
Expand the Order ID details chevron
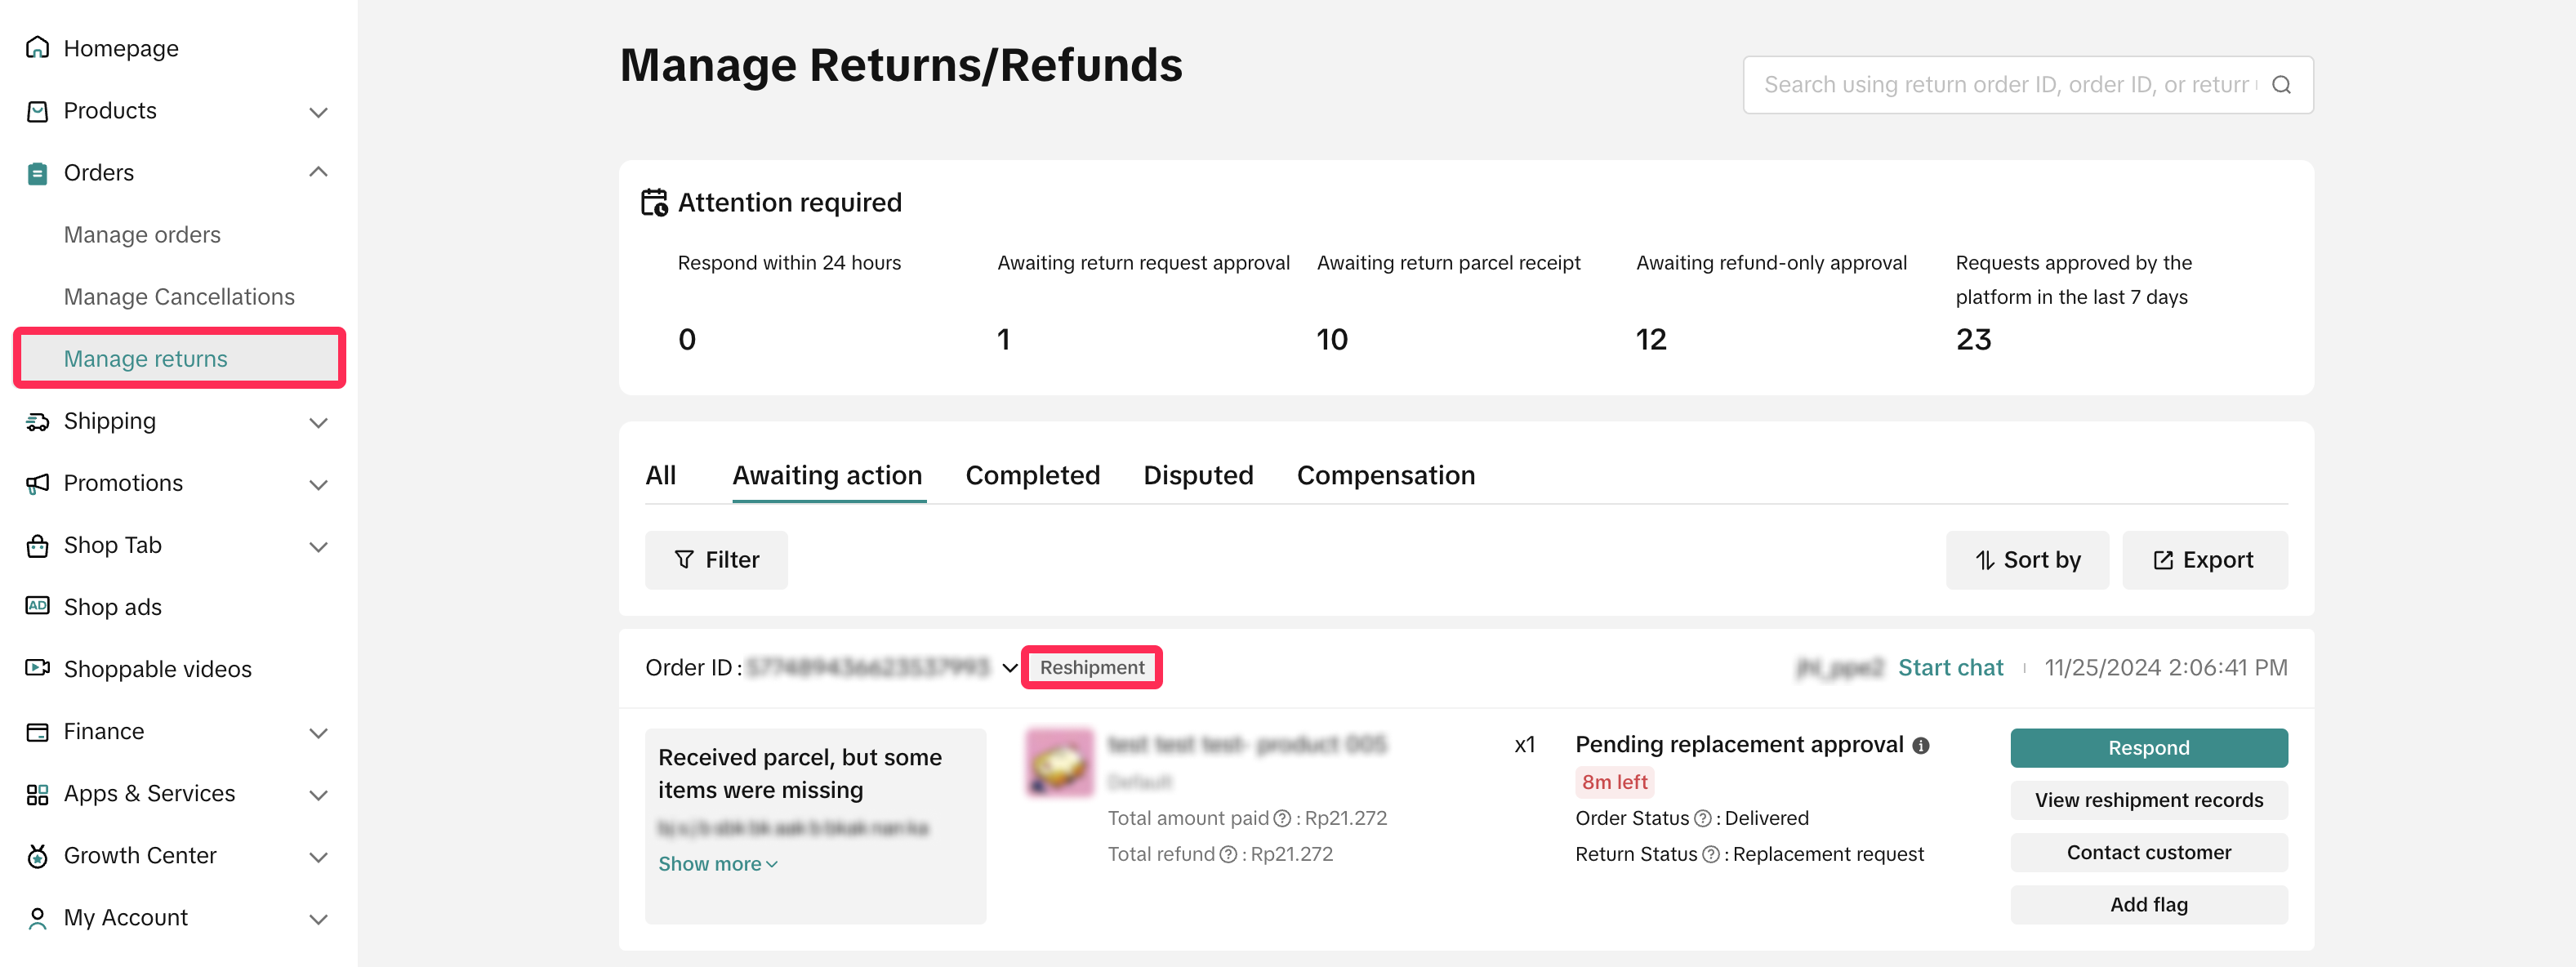(x=1010, y=668)
